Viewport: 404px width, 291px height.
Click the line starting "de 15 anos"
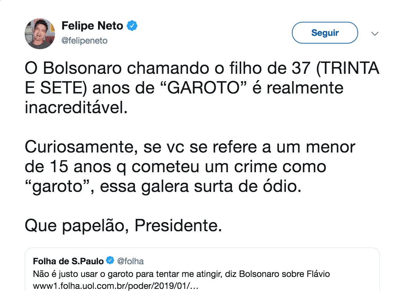175,167
